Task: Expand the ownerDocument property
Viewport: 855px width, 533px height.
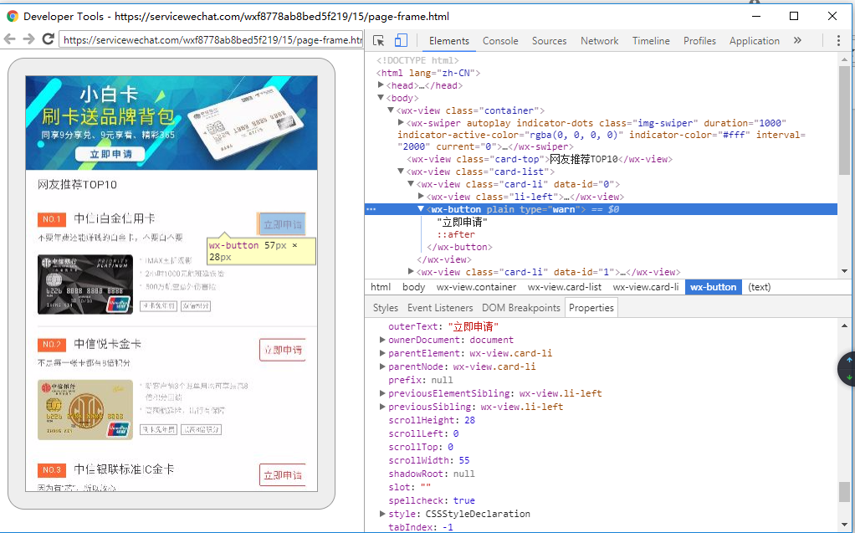Action: 383,340
